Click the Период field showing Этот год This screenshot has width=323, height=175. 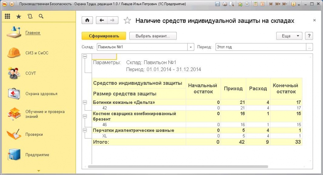(x=261, y=47)
